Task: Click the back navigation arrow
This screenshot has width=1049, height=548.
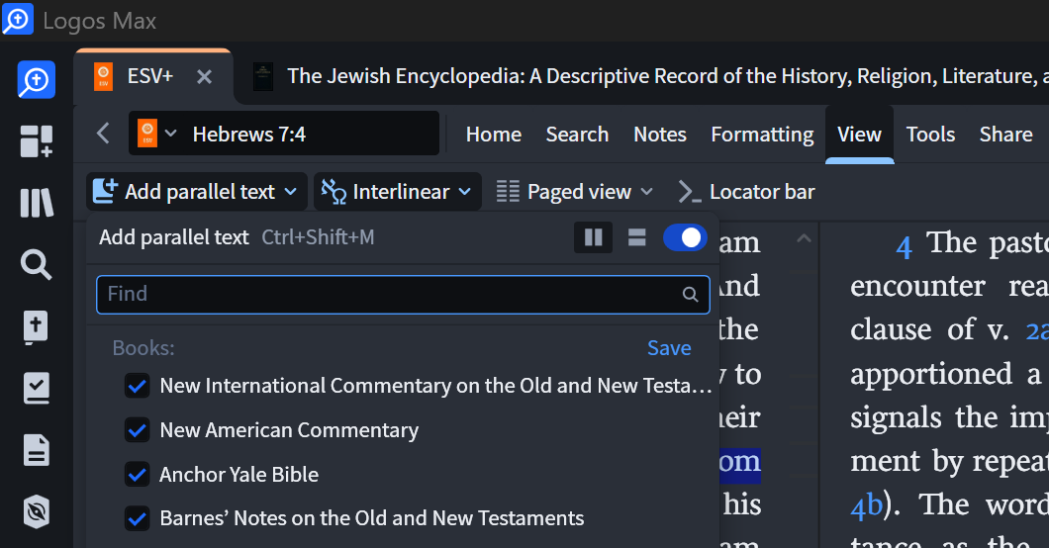Action: (103, 134)
